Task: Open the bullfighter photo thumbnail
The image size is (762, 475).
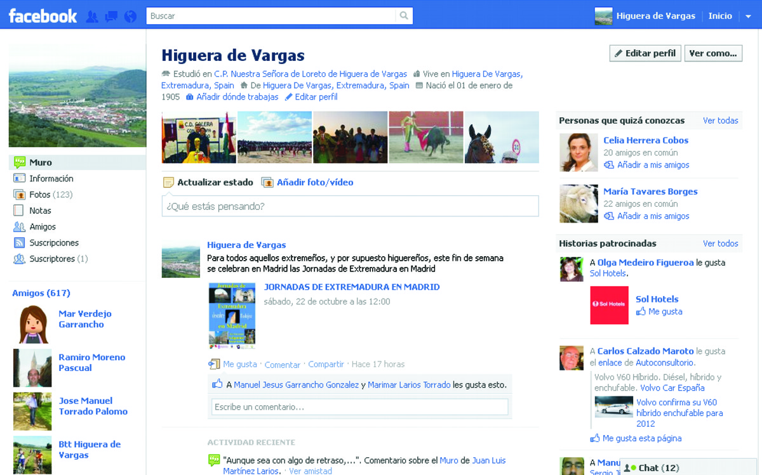Action: [x=426, y=138]
